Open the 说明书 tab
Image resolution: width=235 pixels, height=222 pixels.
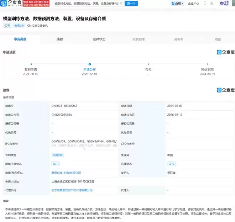tap(178, 39)
